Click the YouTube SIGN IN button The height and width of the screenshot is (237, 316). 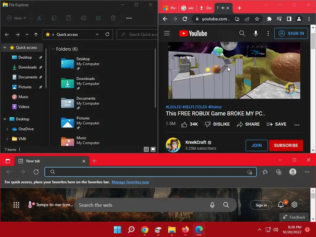[291, 33]
